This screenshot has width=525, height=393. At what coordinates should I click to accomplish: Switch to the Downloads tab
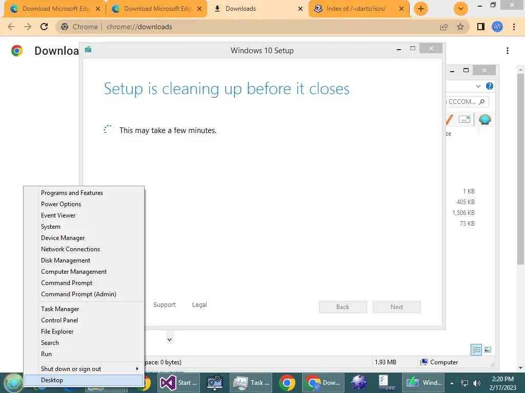tap(257, 9)
